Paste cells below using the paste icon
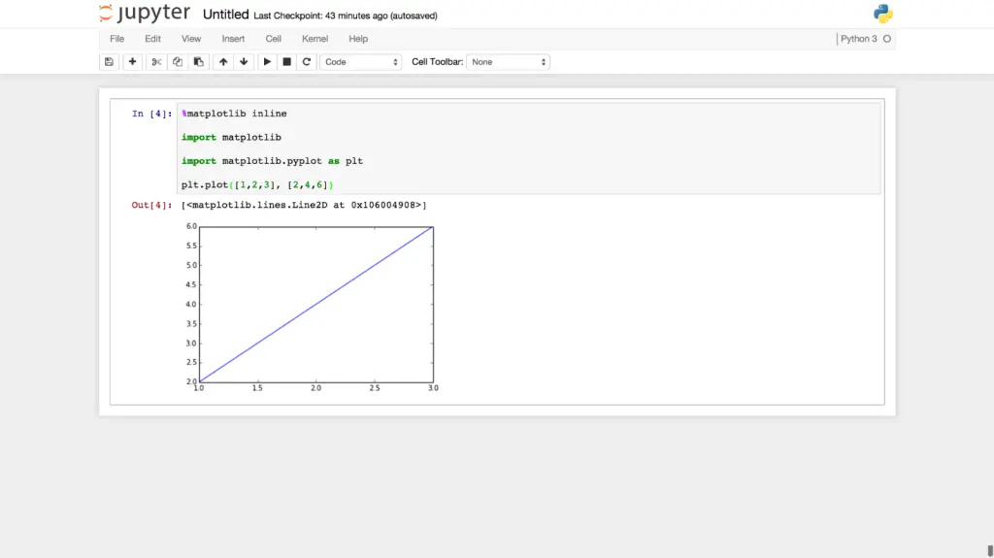 (198, 62)
